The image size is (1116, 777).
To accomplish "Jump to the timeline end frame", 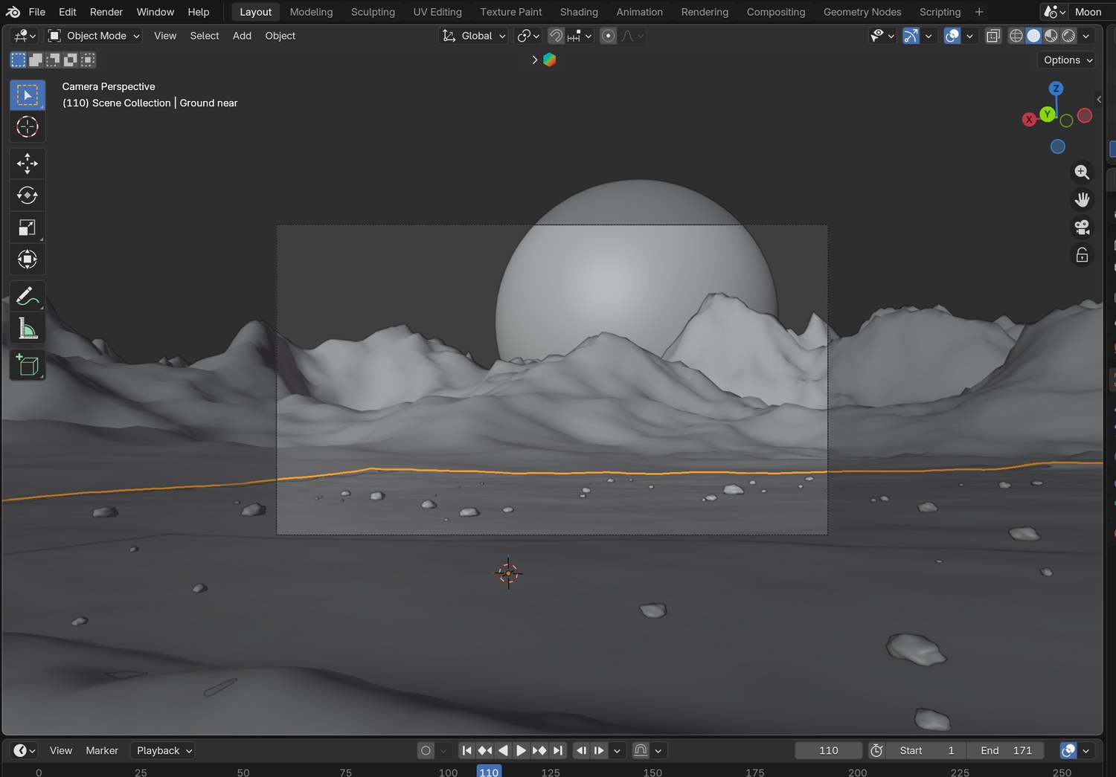I will (x=558, y=751).
